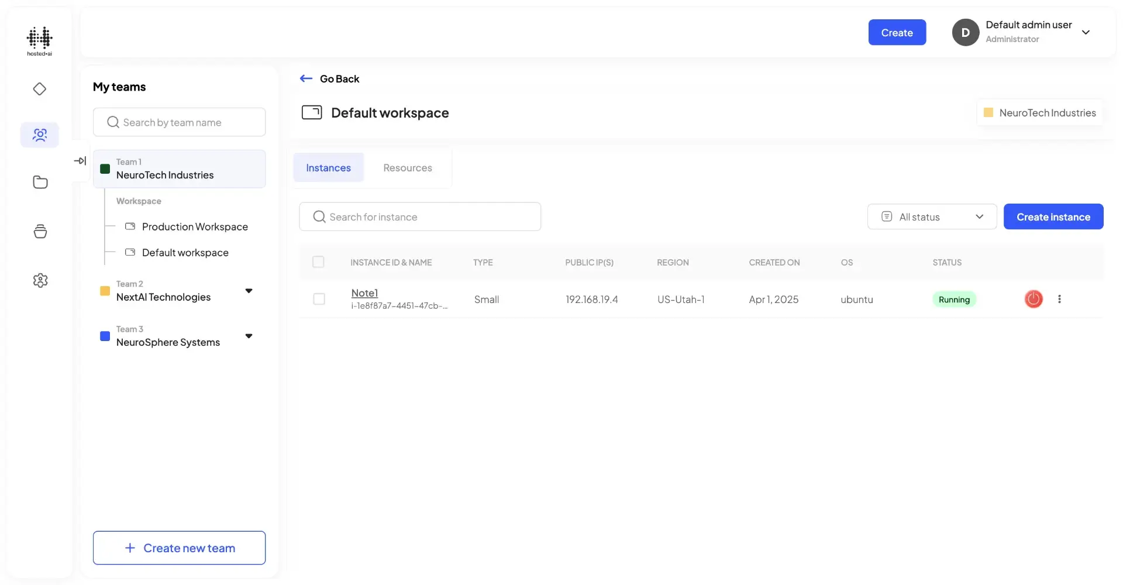Collapse the teams panel using the pin arrow icon
1123x585 pixels.
81,160
